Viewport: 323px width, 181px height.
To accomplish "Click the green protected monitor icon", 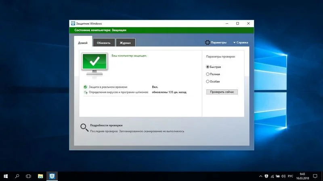I will pyautogui.click(x=94, y=64).
